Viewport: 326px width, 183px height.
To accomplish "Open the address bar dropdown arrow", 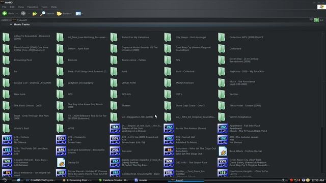I will tap(311, 20).
